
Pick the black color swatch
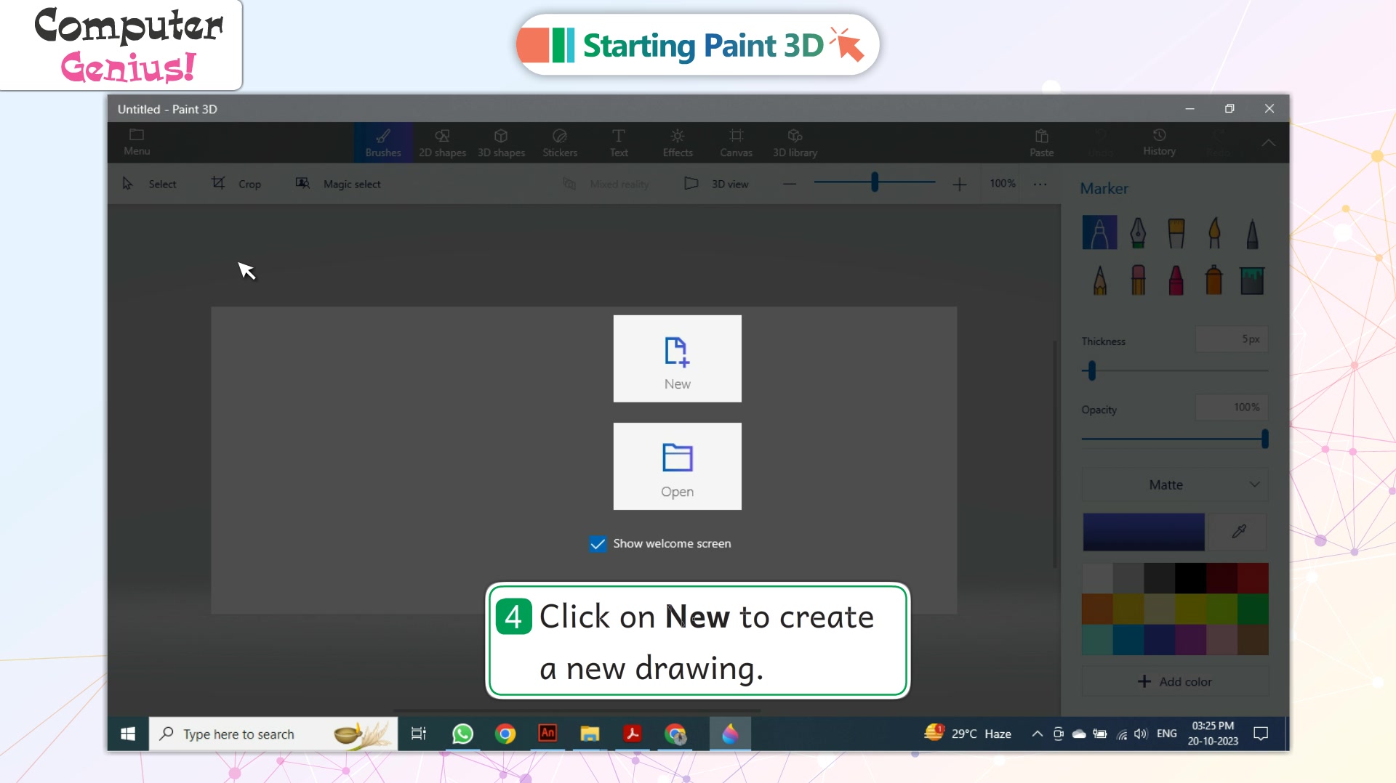pyautogui.click(x=1190, y=578)
